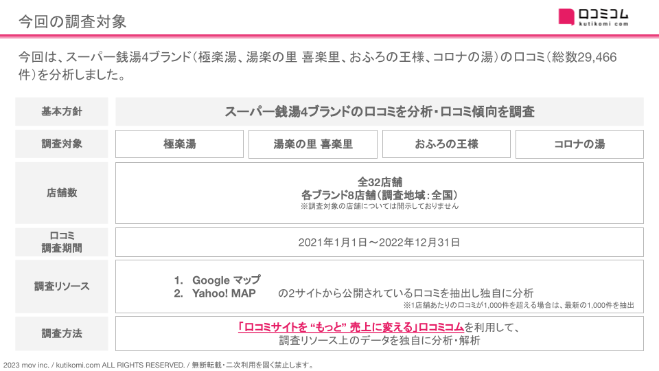Click the 調査対象 row label
Image resolution: width=659 pixels, height=371 pixels.
coord(62,144)
